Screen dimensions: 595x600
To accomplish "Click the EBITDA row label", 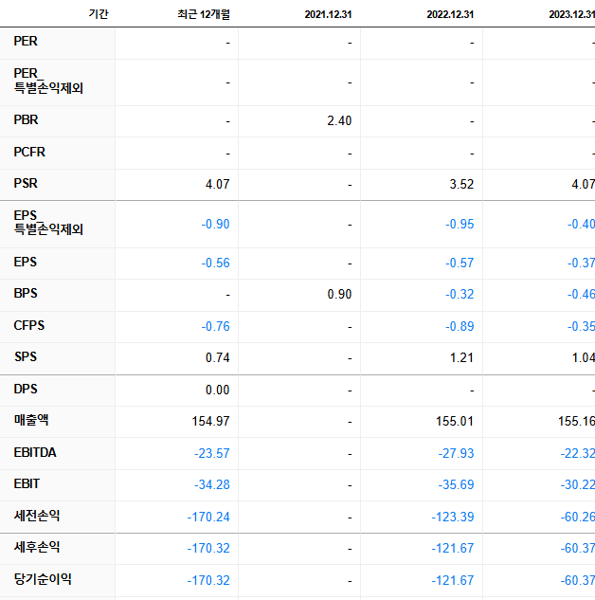I will pyautogui.click(x=35, y=453).
